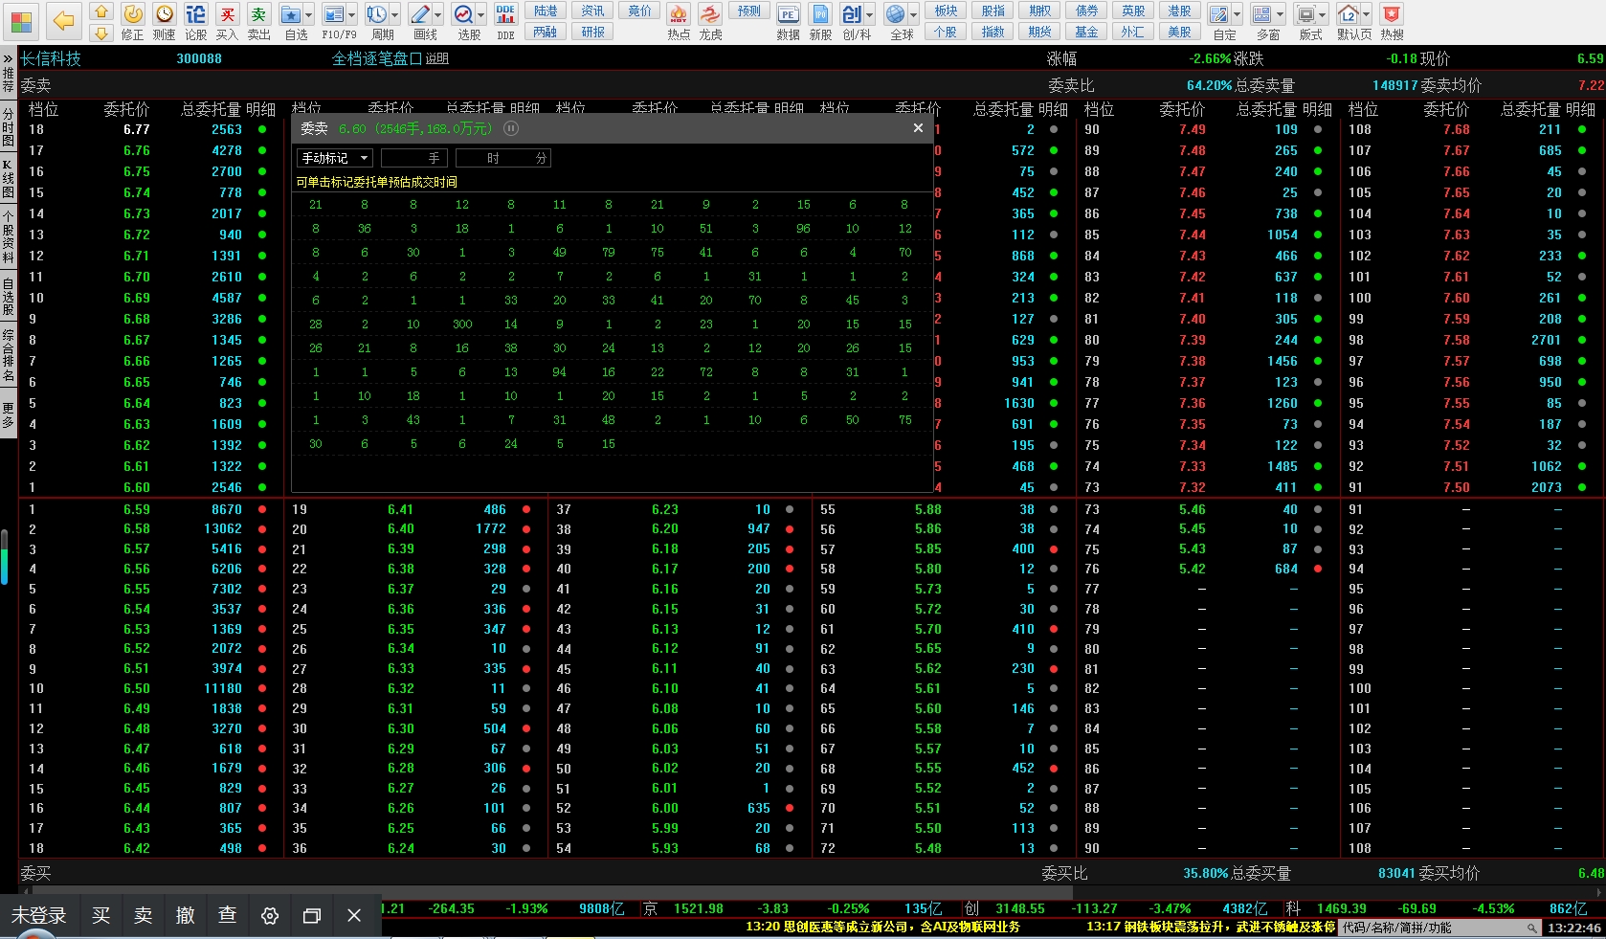Expand the dropdown arrow beside 周期
This screenshot has width=1606, height=939.
(395, 14)
